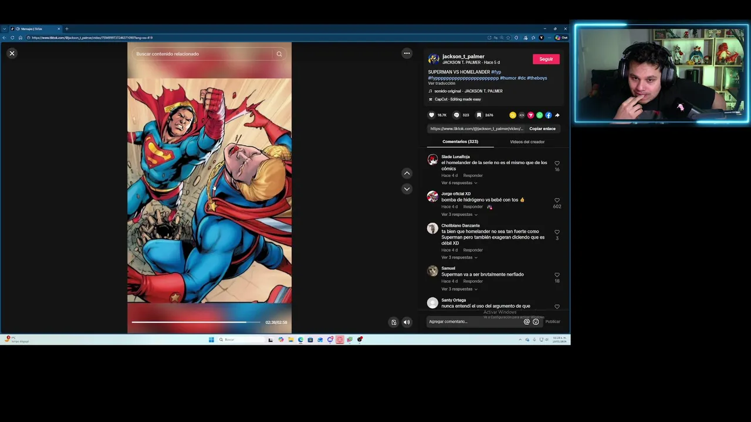Click the Agregar comentario input field

coord(474,322)
